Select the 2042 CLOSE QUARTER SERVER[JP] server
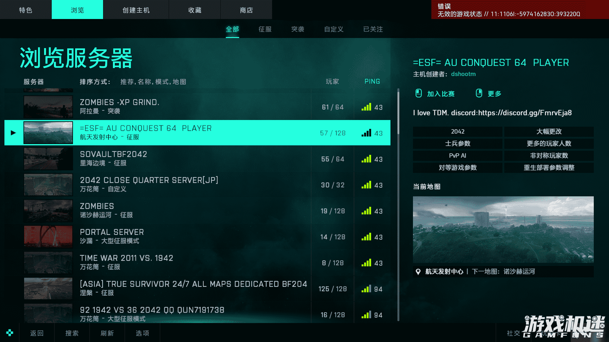 pos(197,185)
